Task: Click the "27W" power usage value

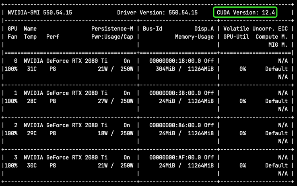Action: 103,101
